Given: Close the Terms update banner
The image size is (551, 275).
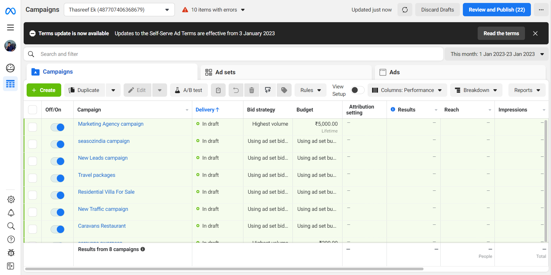Looking at the screenshot, I should (535, 33).
